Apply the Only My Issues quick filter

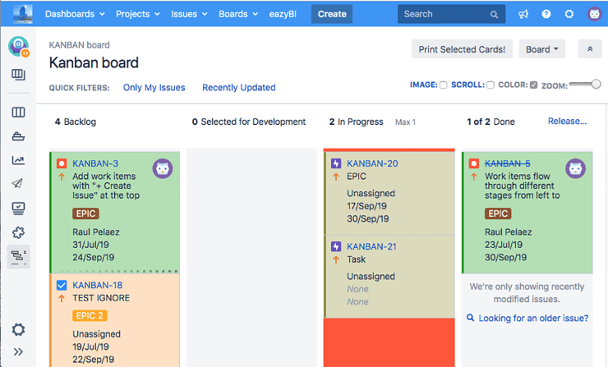(154, 88)
